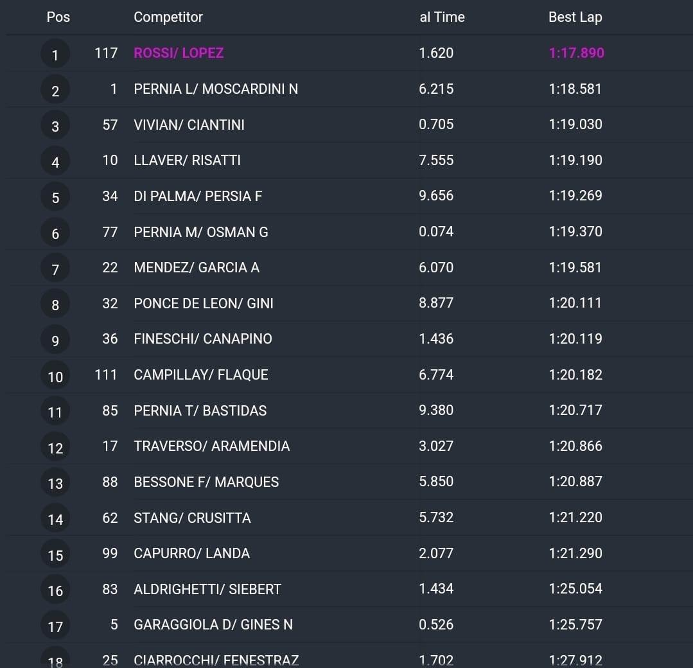The image size is (693, 668).
Task: Select position 1 circle badge
Action: pos(55,54)
